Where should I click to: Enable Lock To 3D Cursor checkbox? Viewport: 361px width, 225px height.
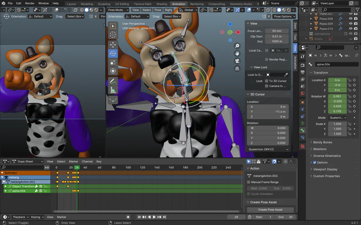(267, 81)
